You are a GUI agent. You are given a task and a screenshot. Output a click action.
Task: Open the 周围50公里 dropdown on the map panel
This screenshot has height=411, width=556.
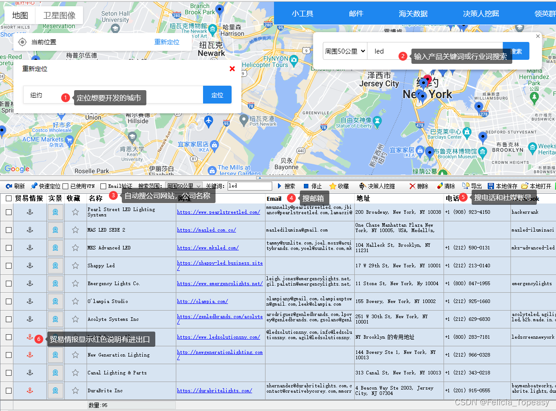pyautogui.click(x=345, y=51)
